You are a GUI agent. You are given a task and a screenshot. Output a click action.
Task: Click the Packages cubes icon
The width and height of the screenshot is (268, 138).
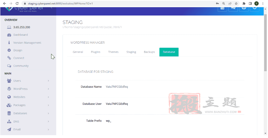tap(9, 105)
